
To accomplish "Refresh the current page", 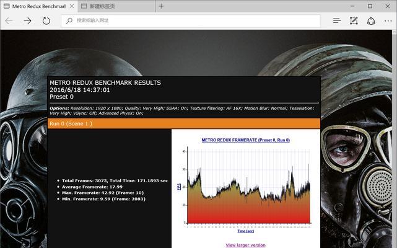I will [46, 21].
